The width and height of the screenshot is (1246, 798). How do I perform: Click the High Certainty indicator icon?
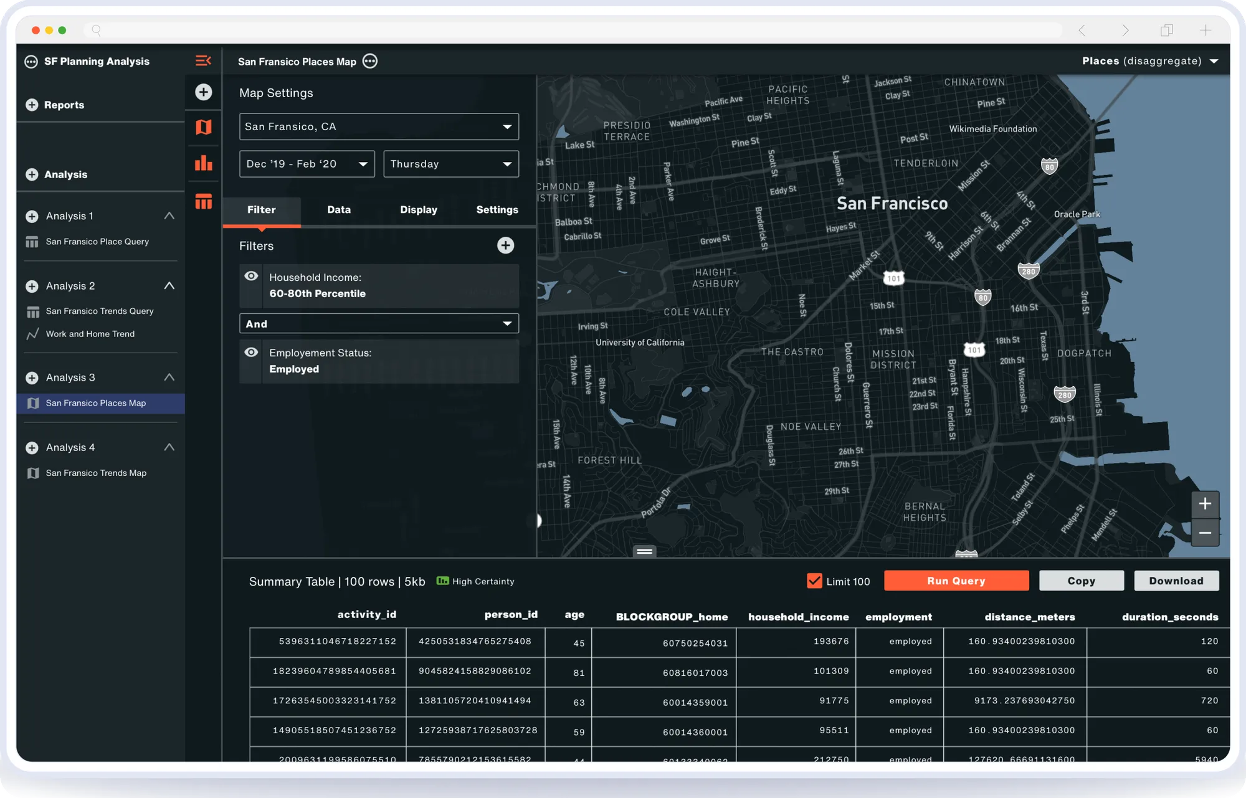pos(442,581)
